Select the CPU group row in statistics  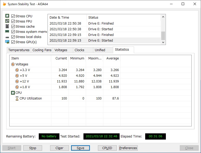[x=18, y=93]
